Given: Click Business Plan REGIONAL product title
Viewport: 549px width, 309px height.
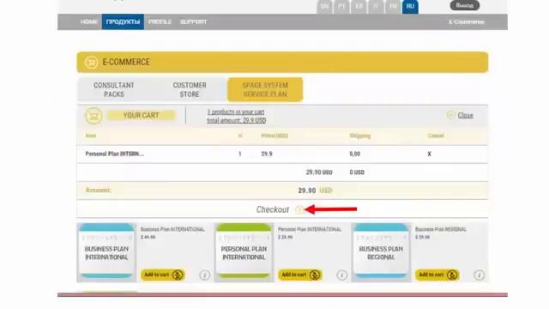Looking at the screenshot, I should pos(441,229).
